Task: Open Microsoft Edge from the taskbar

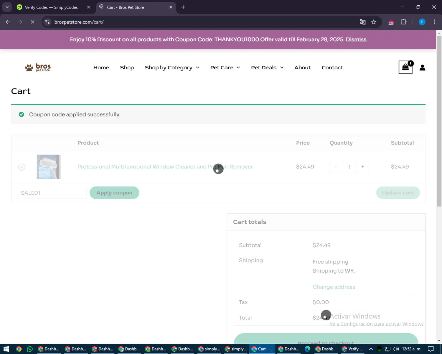Action: click(307, 349)
